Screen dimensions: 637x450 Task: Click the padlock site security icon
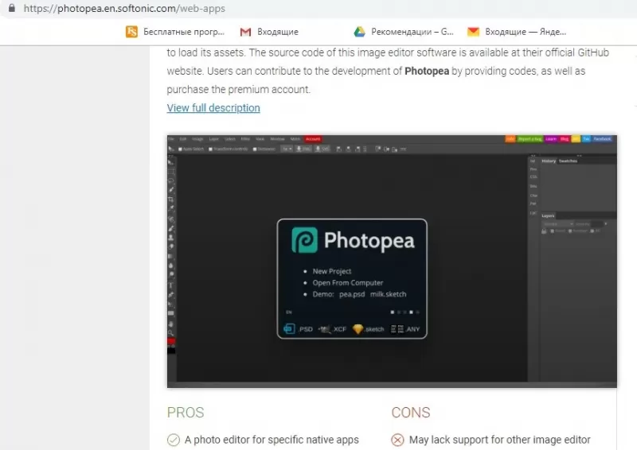11,8
